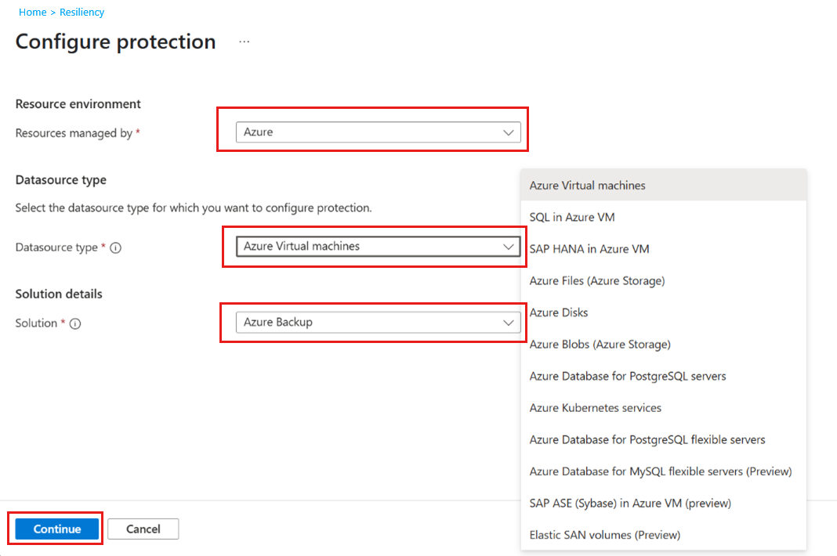The image size is (837, 556).
Task: Click the Cancel button
Action: (143, 529)
